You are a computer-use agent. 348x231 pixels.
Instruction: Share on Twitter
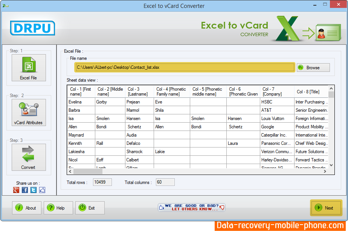(34, 190)
